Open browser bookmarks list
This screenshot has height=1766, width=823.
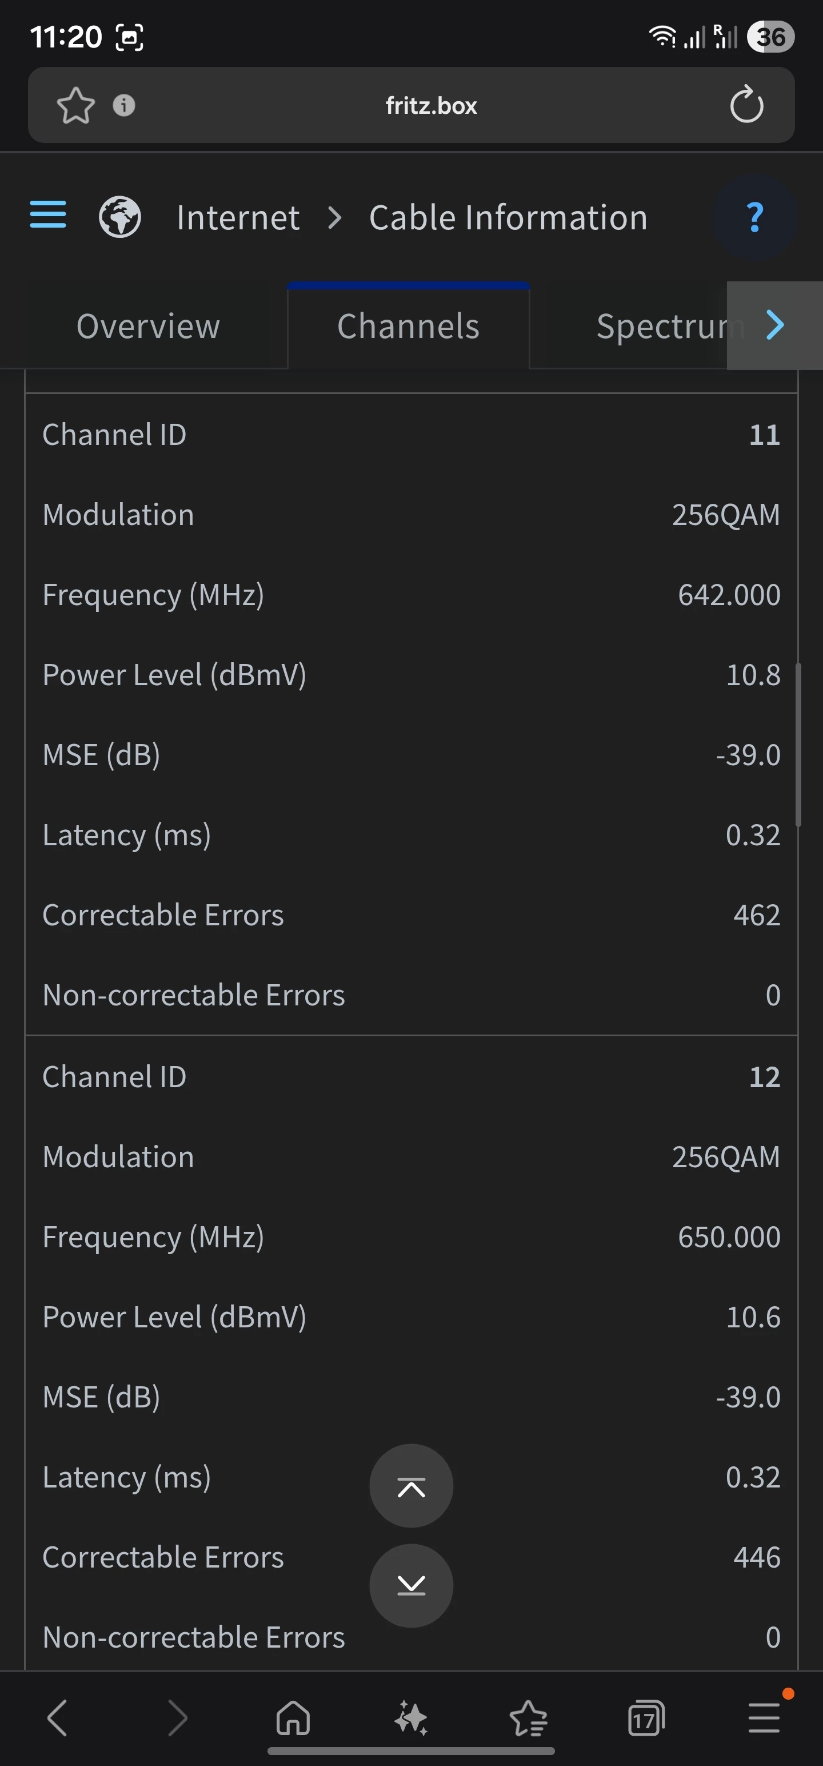528,1718
